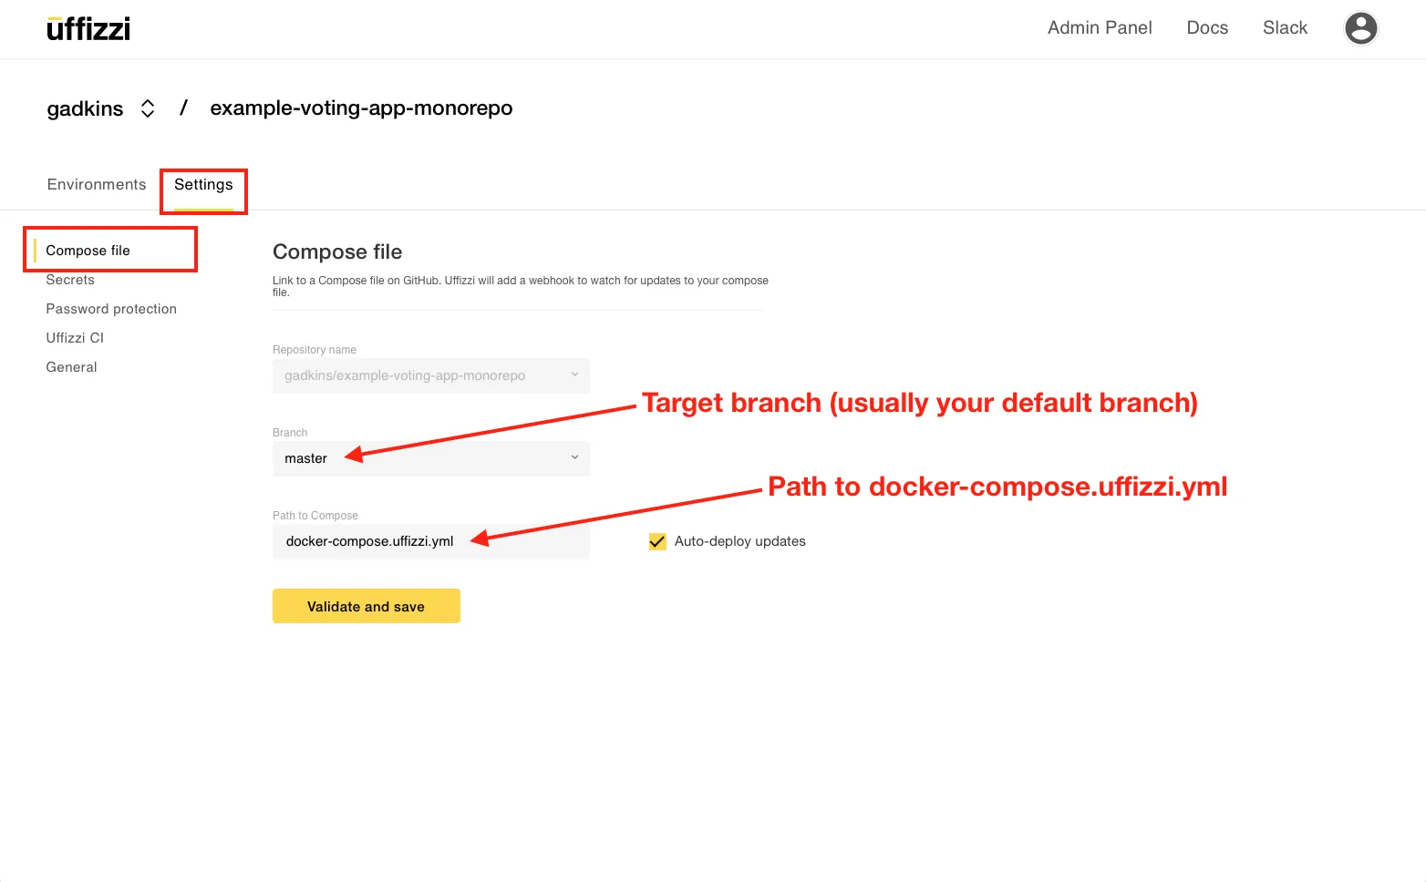Go to Password protection settings
Viewport: 1426px width, 882px height.
[111, 309]
